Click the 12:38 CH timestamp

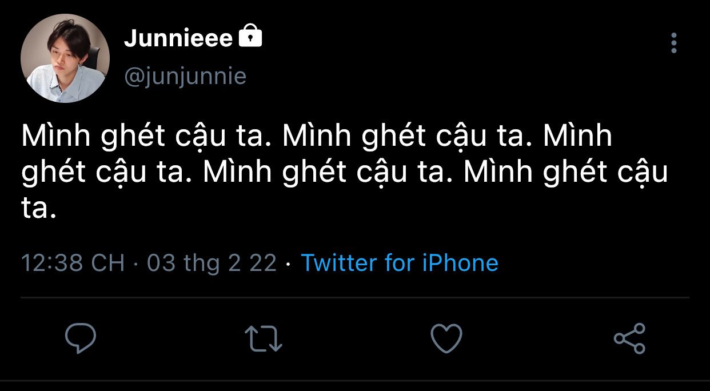tap(73, 263)
